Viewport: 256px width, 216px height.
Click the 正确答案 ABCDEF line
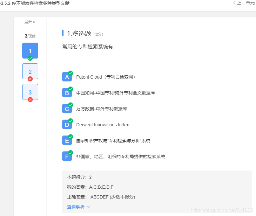[x=101, y=197]
